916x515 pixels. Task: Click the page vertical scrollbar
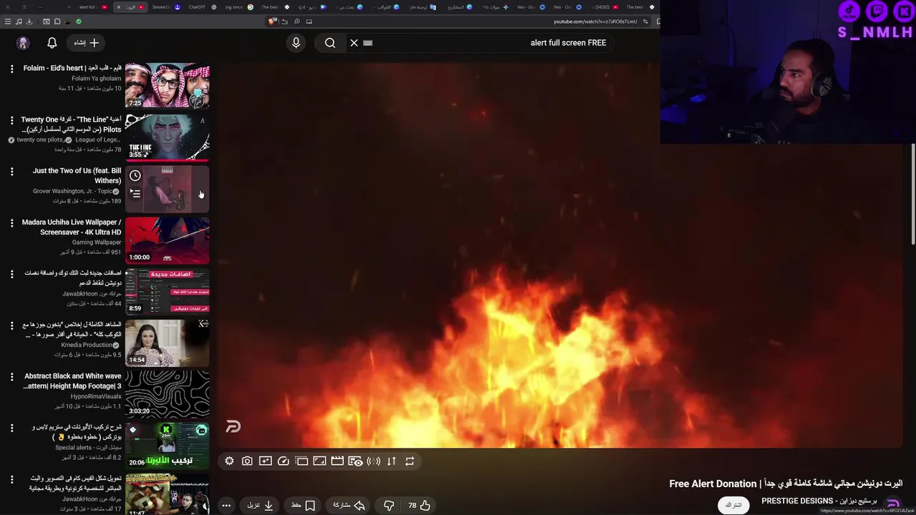tap(912, 195)
